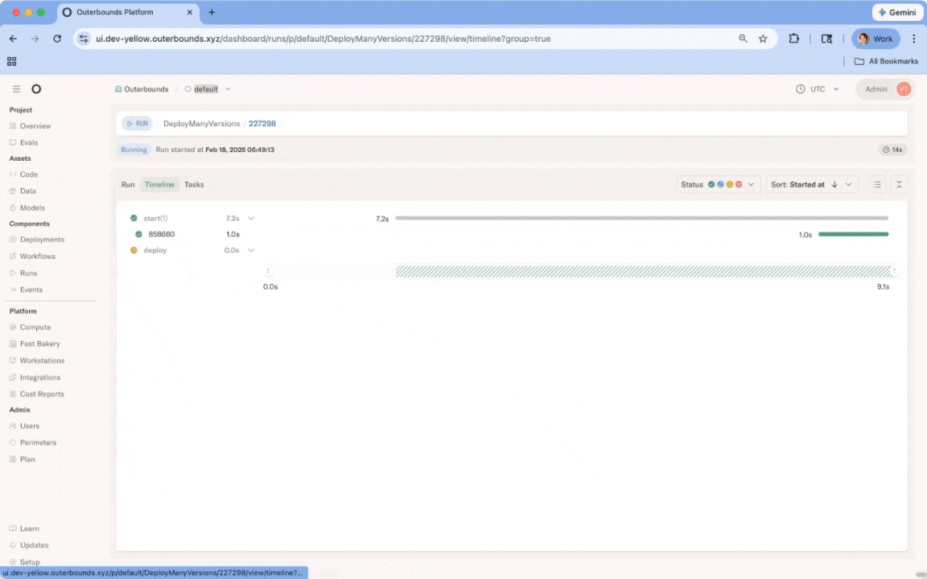This screenshot has height=579, width=927.
Task: Click the Outerbounds breadcrumb link
Action: tap(142, 89)
